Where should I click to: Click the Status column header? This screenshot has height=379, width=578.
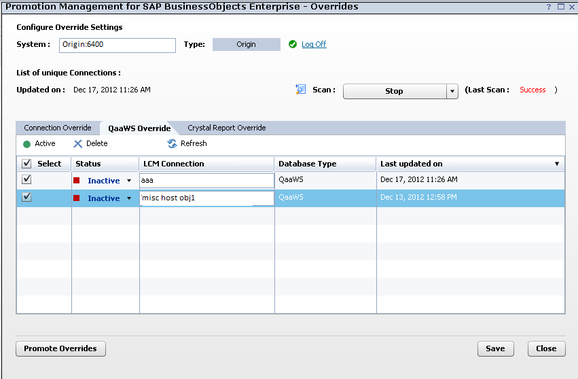click(x=105, y=164)
